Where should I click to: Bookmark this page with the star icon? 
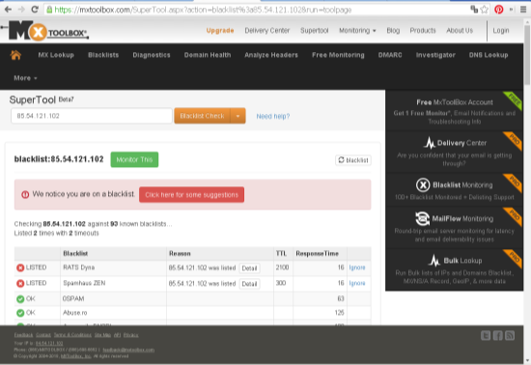point(485,10)
